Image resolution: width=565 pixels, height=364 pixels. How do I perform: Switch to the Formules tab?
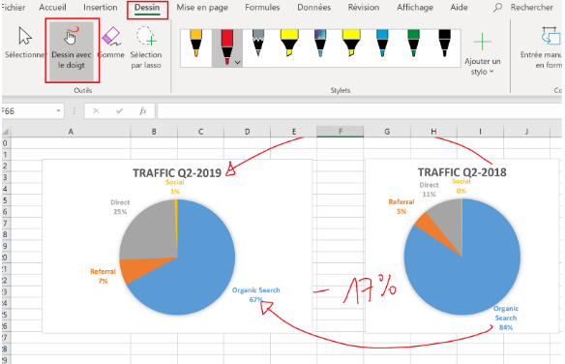[262, 8]
